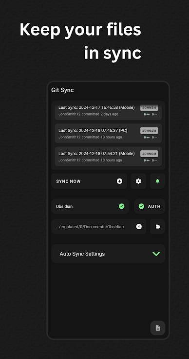Click the AUTH button
The width and height of the screenshot is (189, 359).
(150, 206)
